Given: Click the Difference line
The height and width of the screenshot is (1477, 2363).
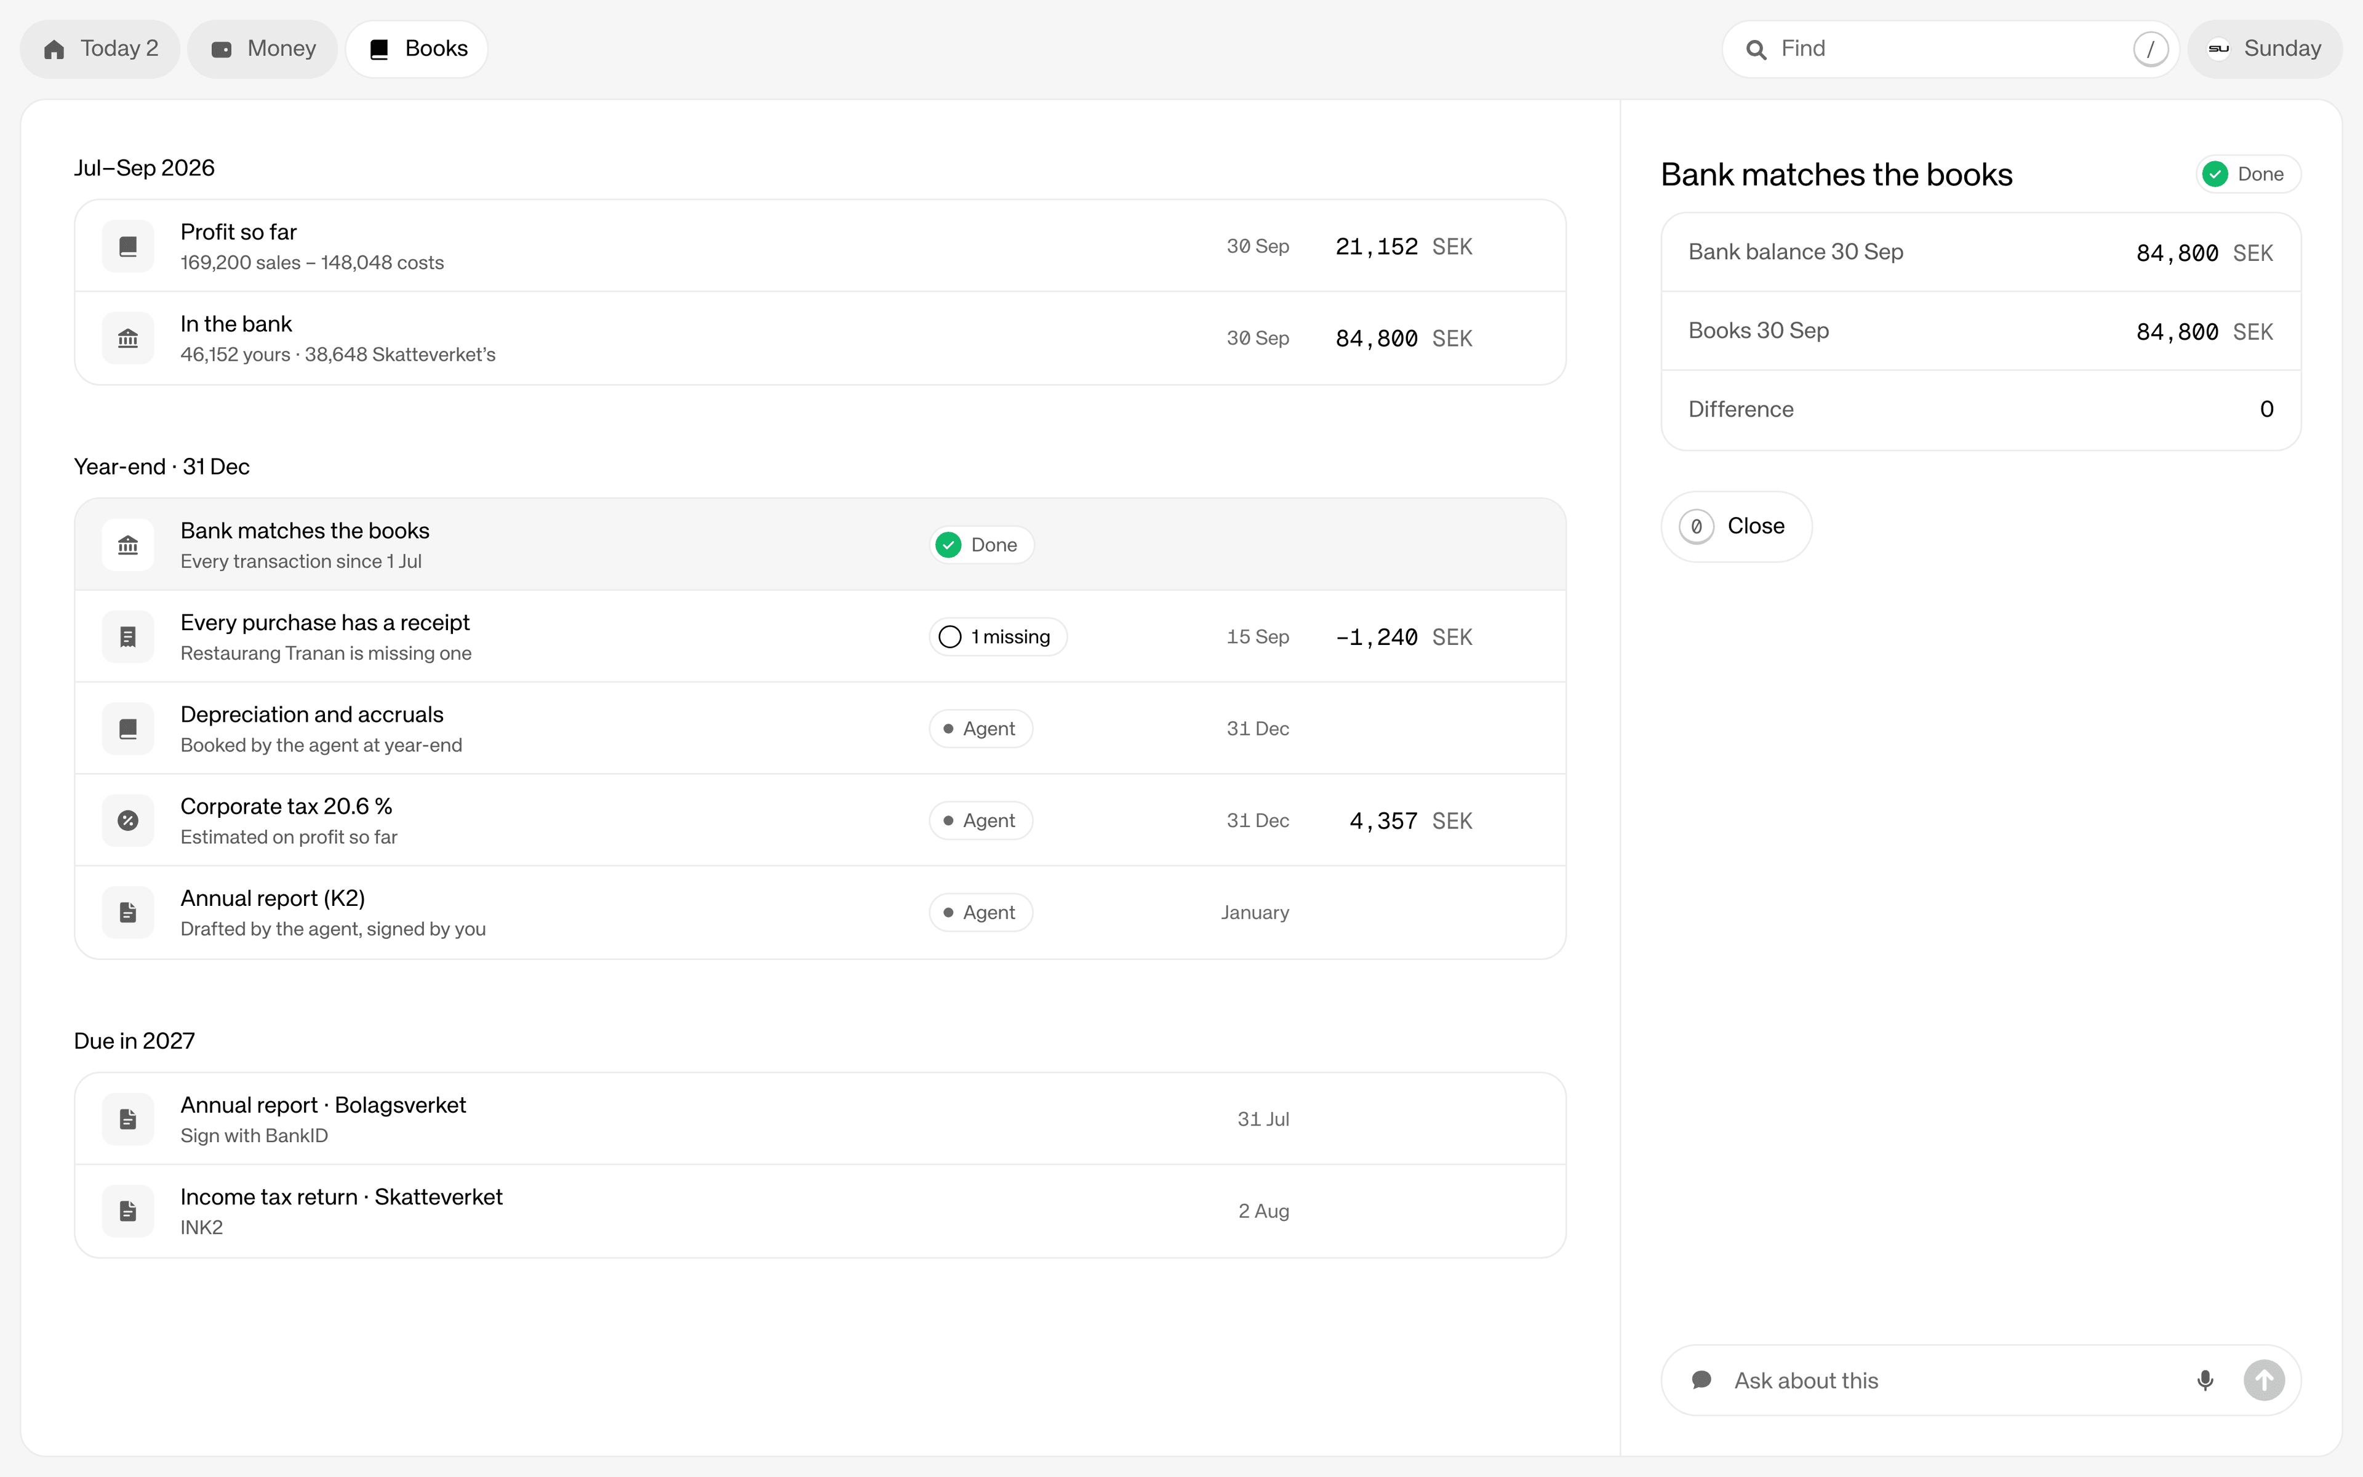Looking at the screenshot, I should [1980, 410].
